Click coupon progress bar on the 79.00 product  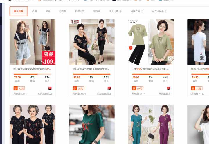point(33,74)
